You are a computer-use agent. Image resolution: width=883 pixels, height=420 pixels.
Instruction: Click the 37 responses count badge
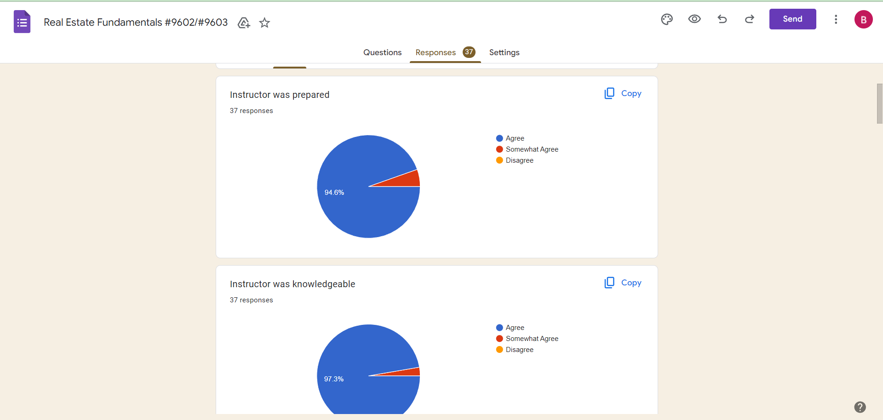[x=469, y=52]
